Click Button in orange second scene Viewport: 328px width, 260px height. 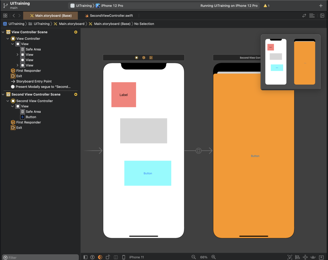pos(255,156)
